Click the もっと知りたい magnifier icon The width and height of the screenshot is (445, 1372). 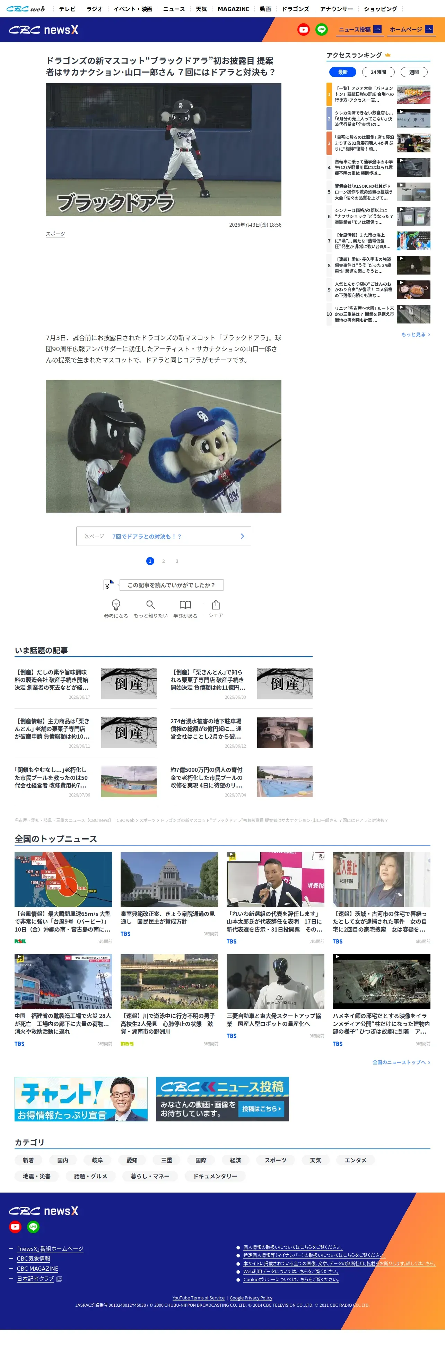pyautogui.click(x=150, y=608)
